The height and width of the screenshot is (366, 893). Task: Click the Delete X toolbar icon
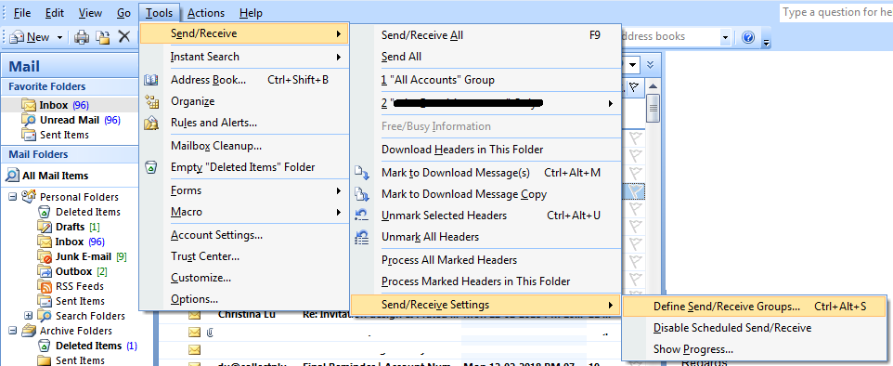click(124, 37)
